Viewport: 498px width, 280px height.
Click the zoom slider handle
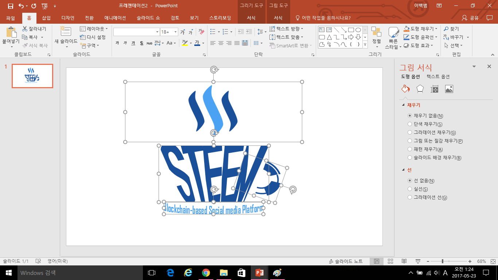[443, 261]
